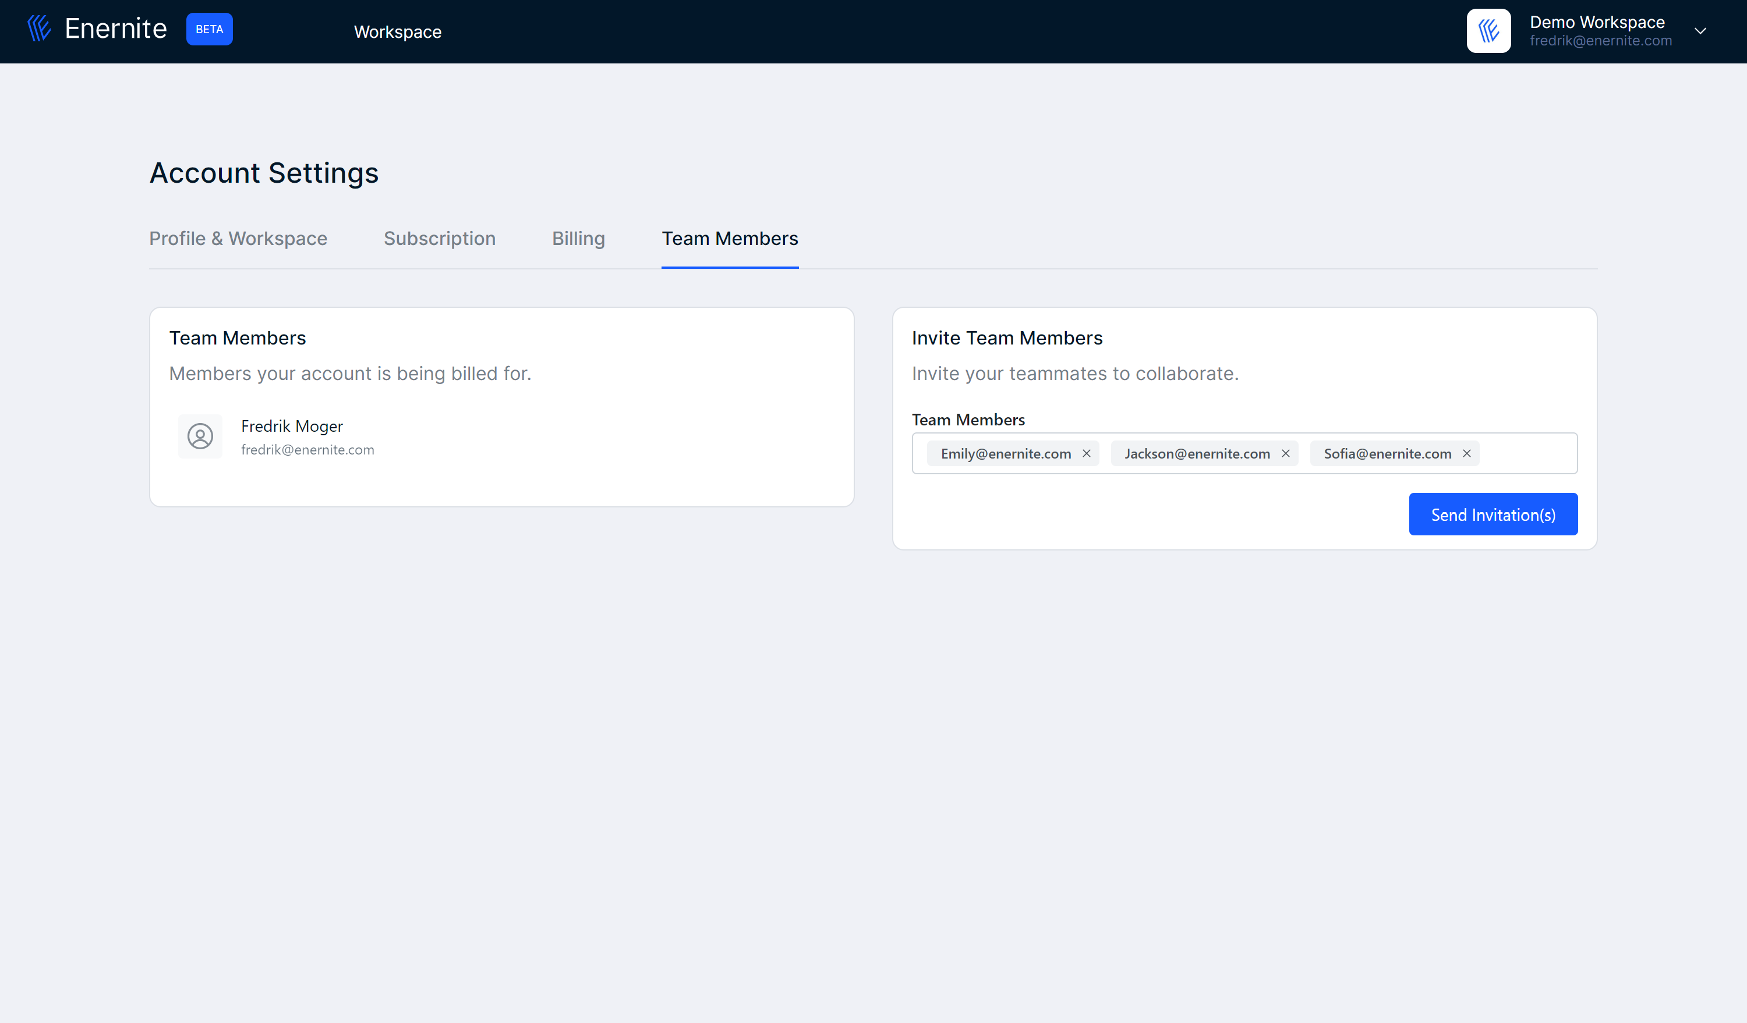Click the Demo Workspace avatar icon
The width and height of the screenshot is (1747, 1023).
point(1488,30)
